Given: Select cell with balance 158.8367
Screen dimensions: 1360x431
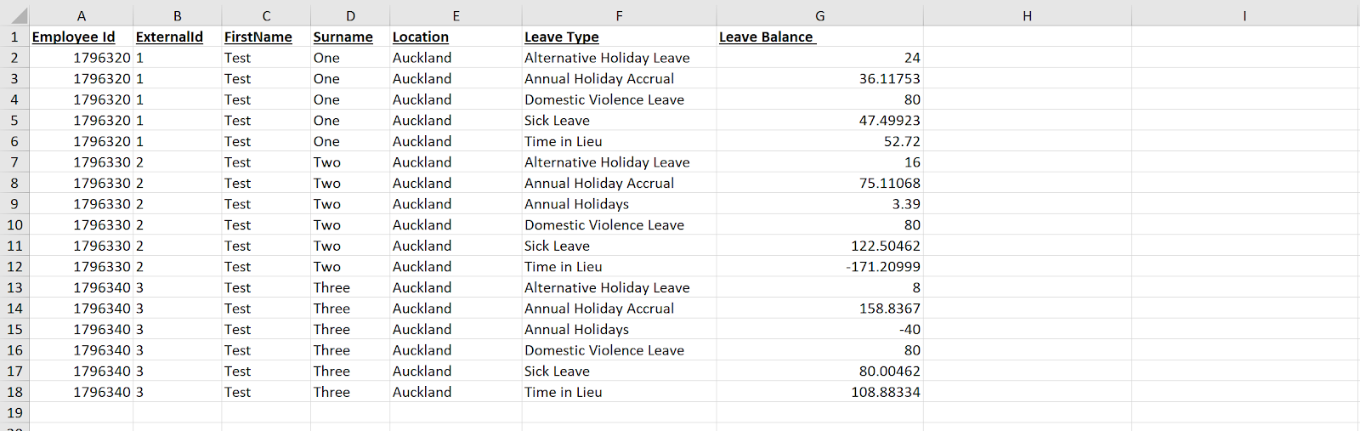Looking at the screenshot, I should pyautogui.click(x=819, y=309).
